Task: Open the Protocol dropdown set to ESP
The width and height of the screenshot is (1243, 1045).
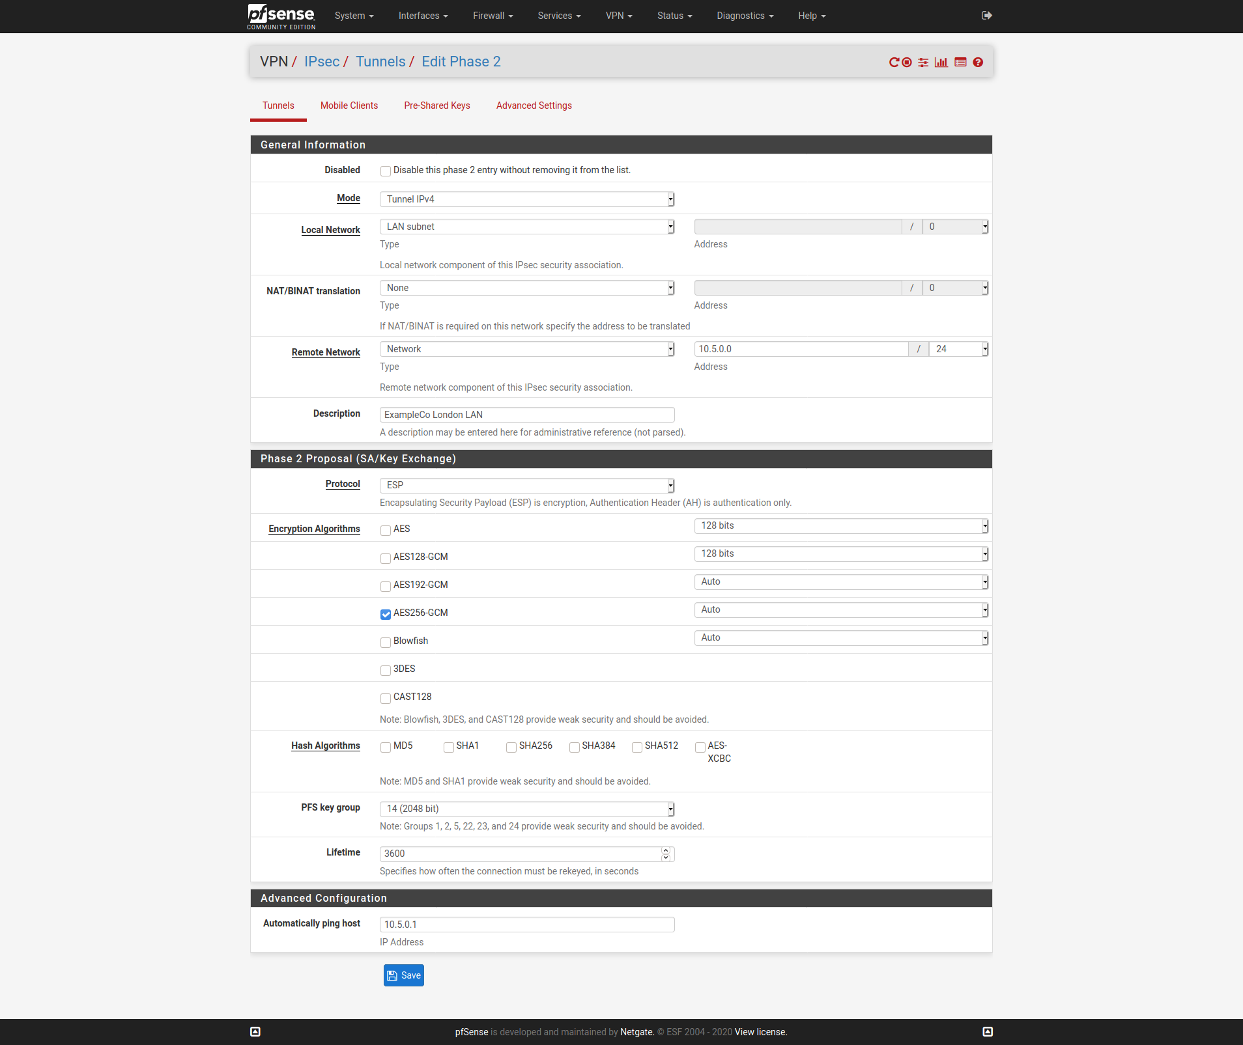Action: point(526,485)
